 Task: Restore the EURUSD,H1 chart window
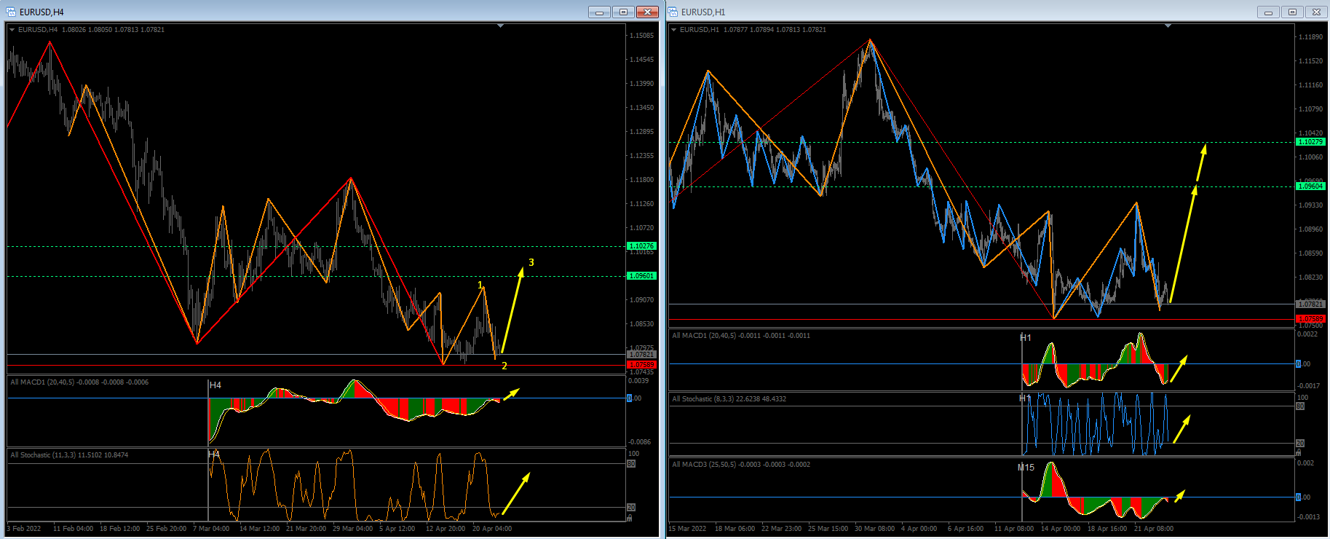[x=1292, y=12]
